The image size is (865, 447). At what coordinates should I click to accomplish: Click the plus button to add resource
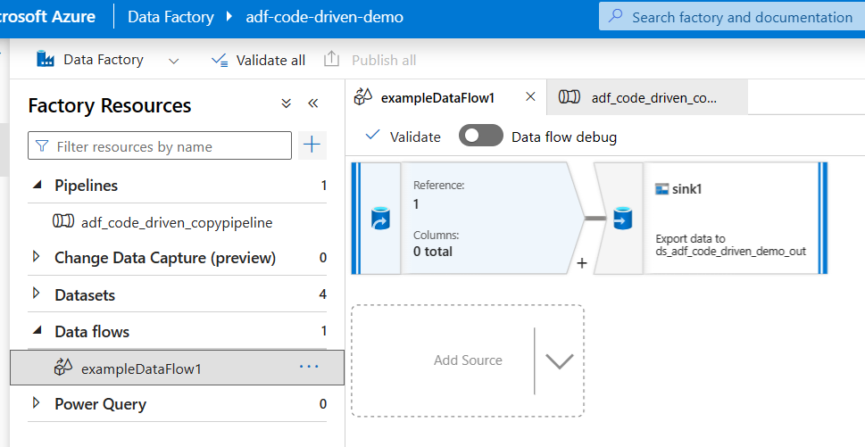312,145
